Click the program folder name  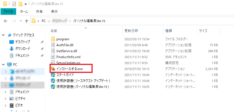click(x=63, y=39)
